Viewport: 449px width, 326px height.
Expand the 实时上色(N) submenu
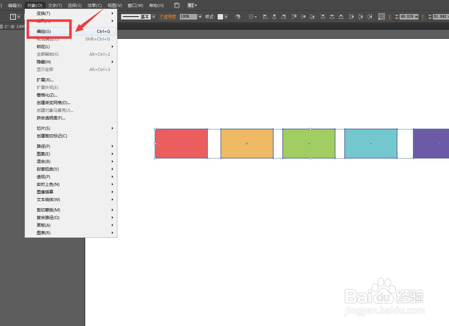pos(71,184)
